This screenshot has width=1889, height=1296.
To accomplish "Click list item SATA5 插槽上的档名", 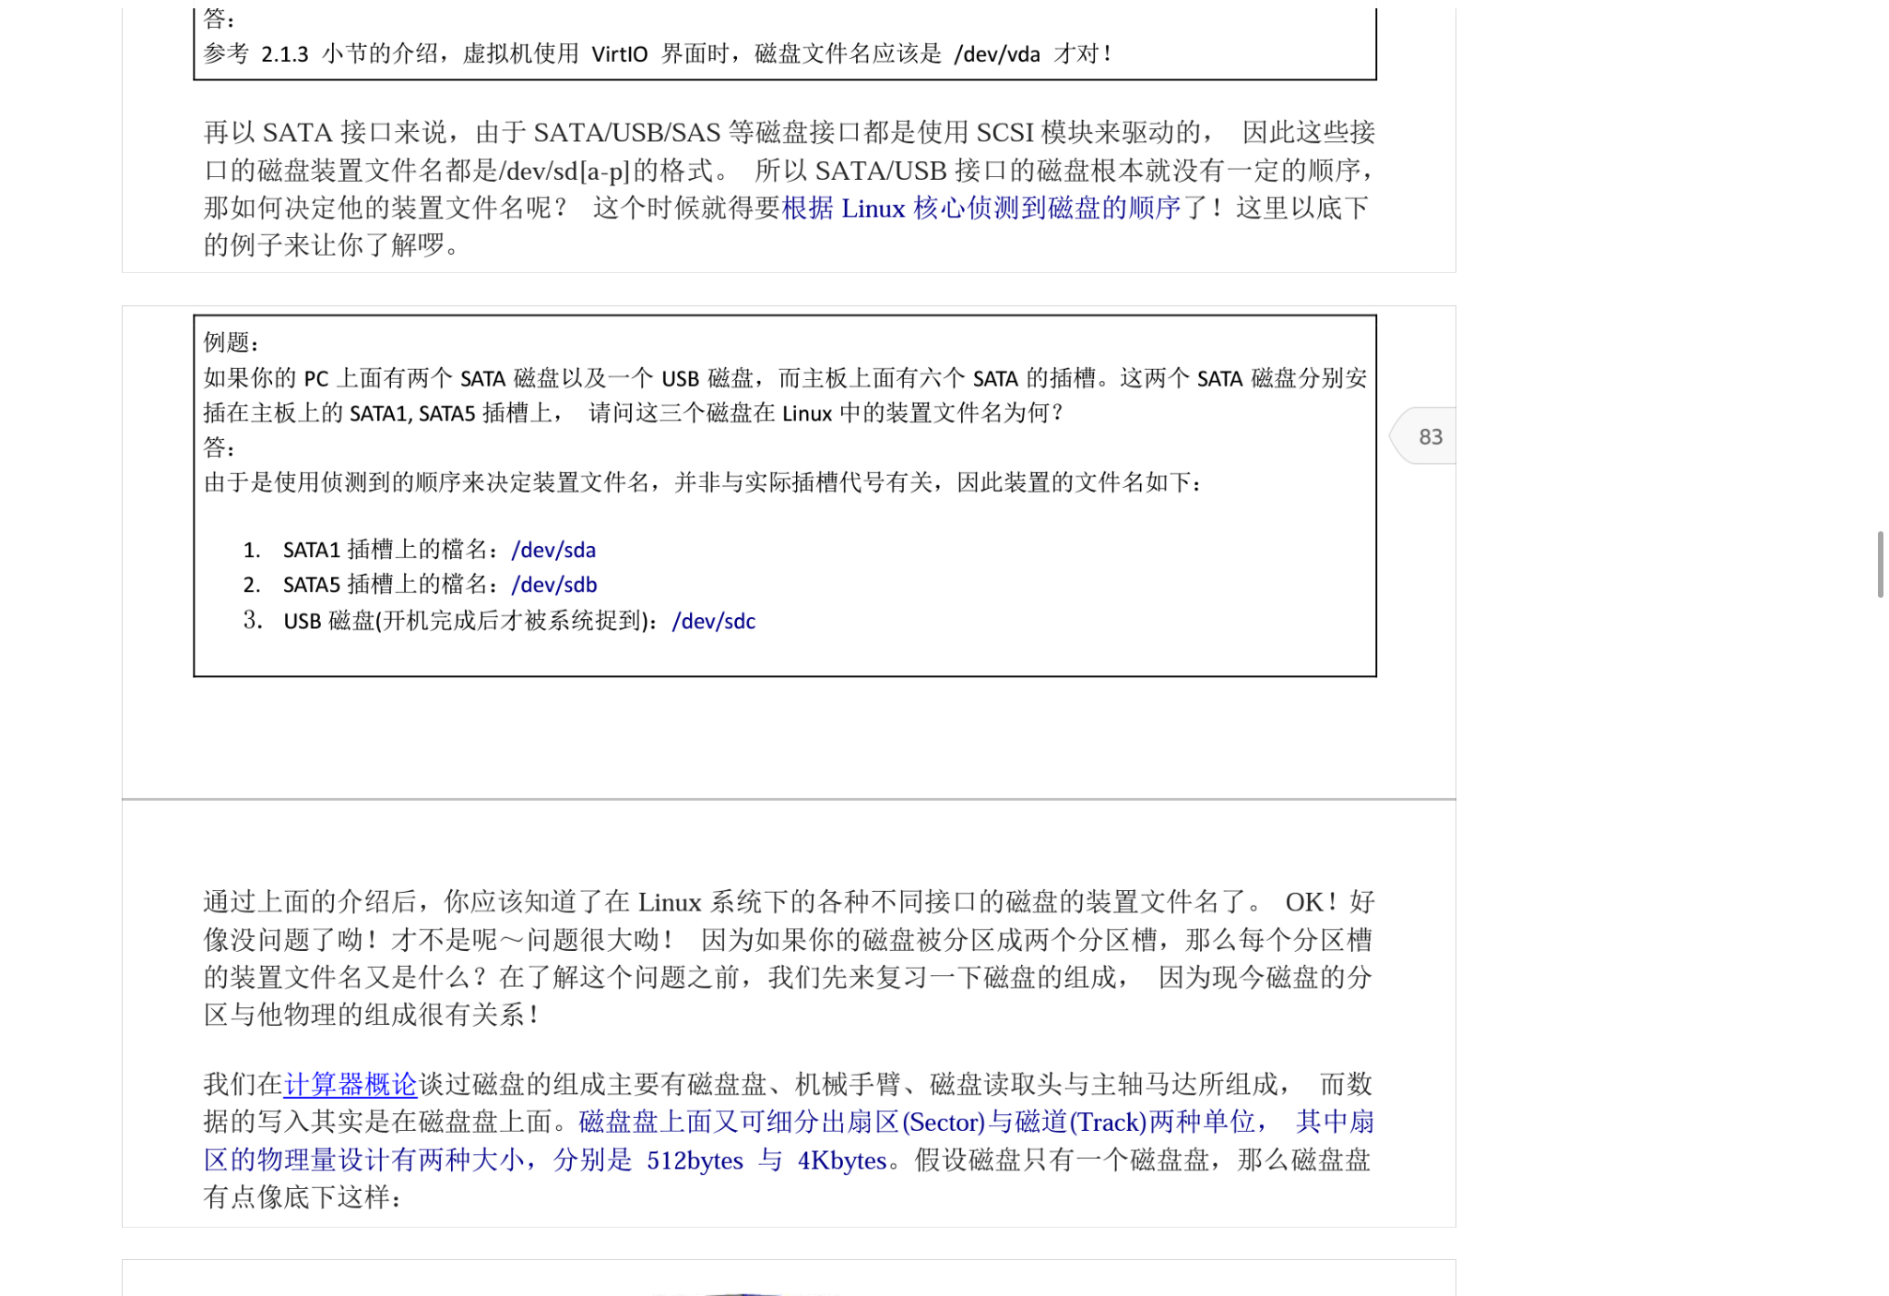I will point(389,585).
